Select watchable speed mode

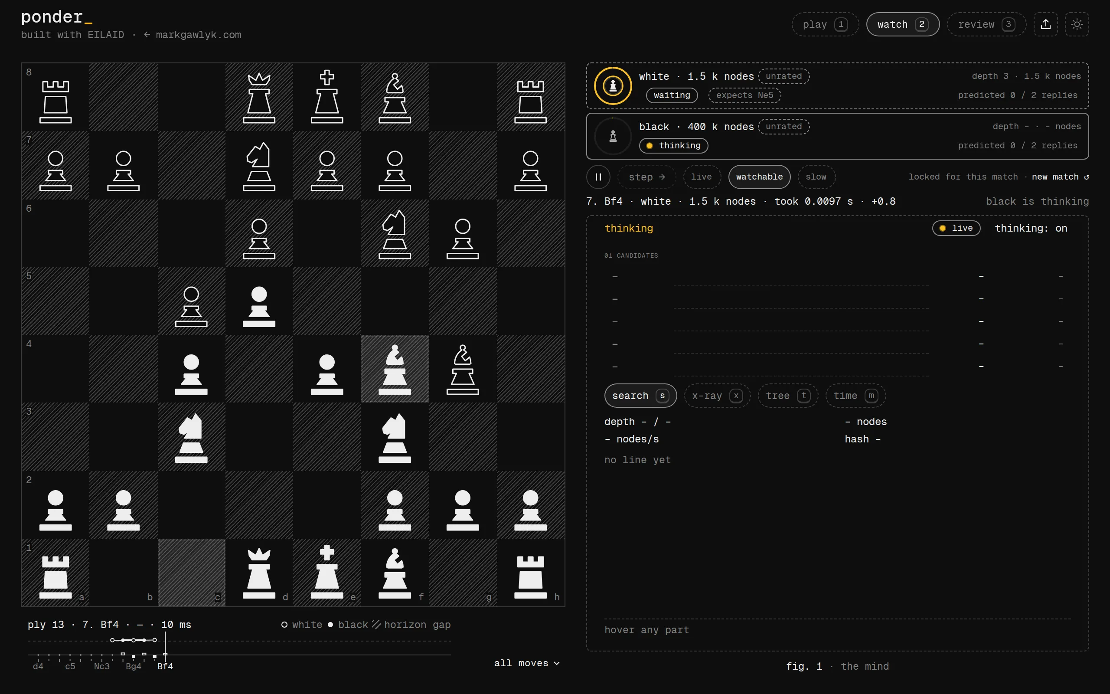759,177
